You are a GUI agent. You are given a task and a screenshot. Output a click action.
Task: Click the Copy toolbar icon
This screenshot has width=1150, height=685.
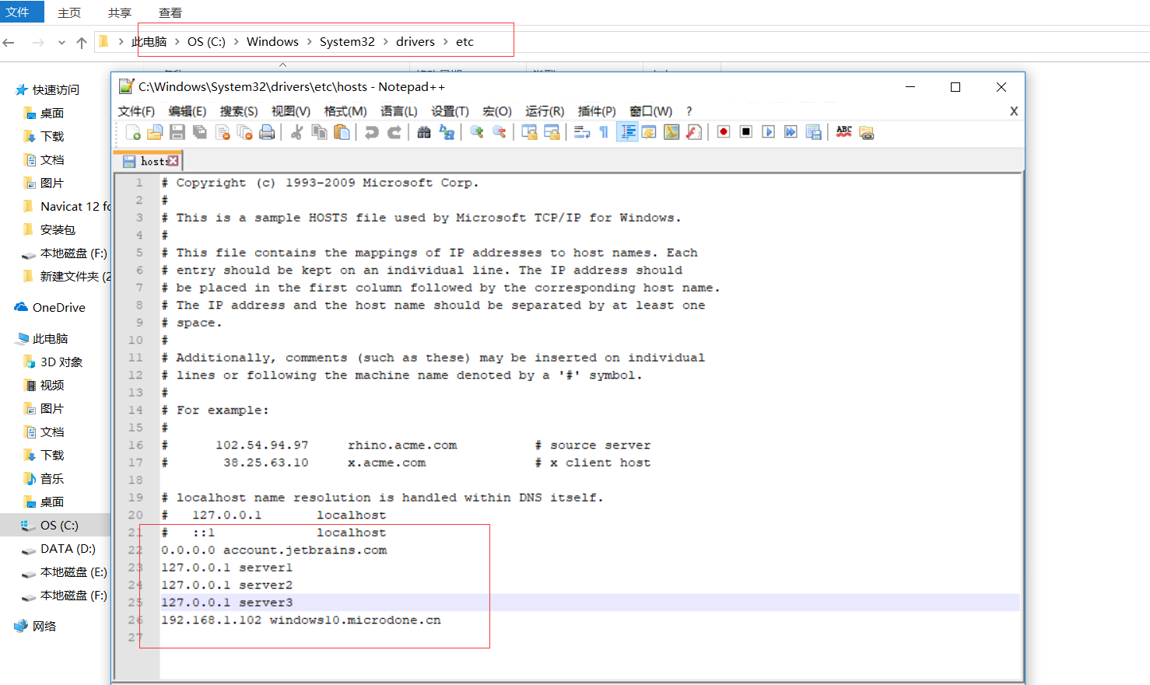(319, 132)
